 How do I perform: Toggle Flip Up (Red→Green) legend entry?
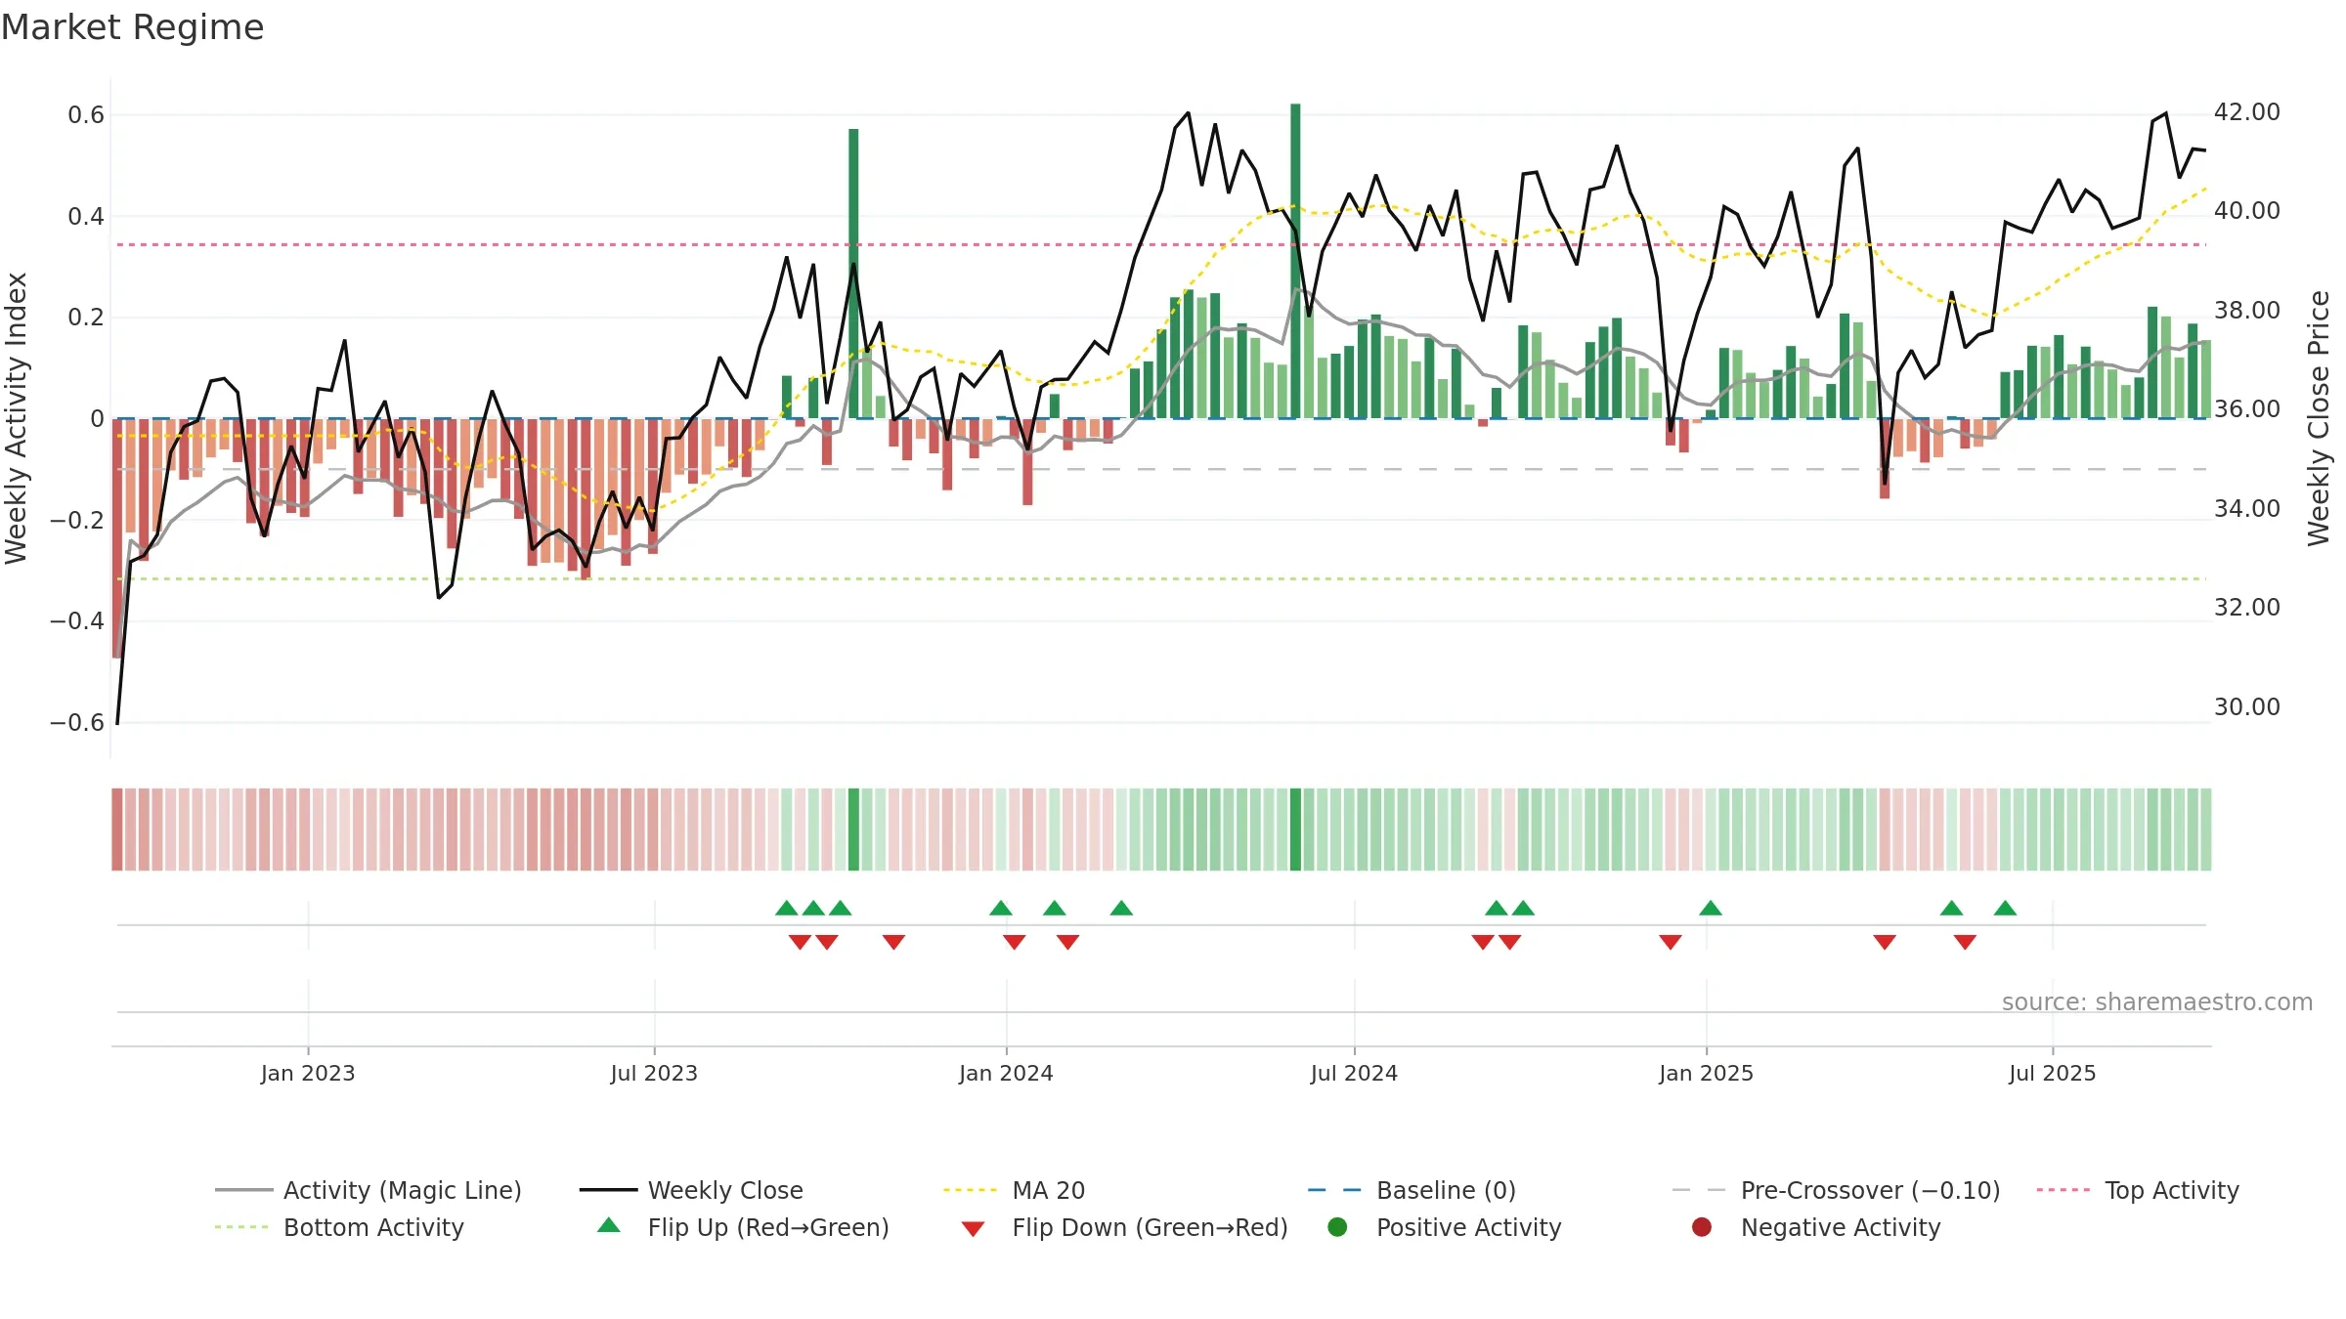tap(743, 1227)
